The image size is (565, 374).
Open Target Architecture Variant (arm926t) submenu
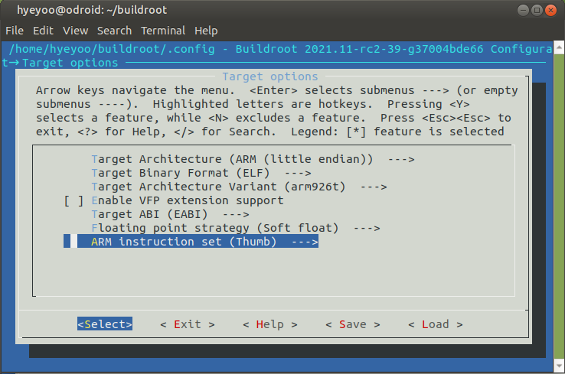coord(240,187)
